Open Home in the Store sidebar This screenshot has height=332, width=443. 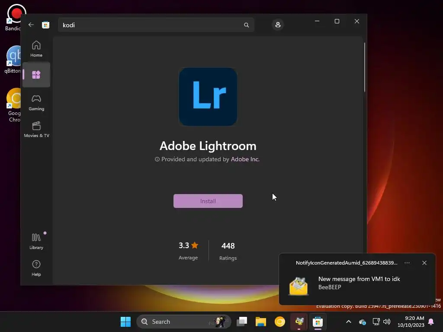(x=36, y=49)
